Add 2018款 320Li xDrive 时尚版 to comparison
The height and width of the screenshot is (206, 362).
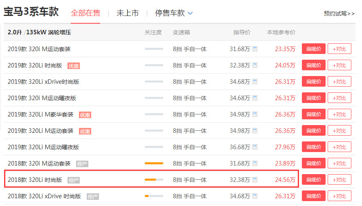340,196
